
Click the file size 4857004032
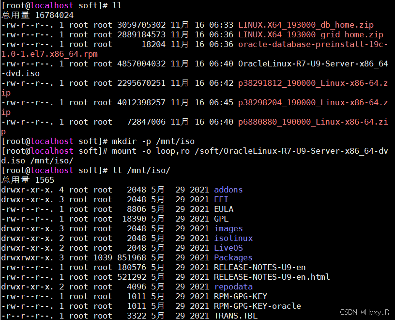[141, 64]
